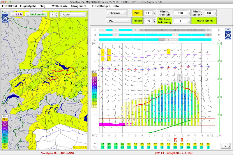The width and height of the screenshot is (233, 155).
Task: Click the red thunderstorm flag icon at 14 UTC
Action: 175,140
